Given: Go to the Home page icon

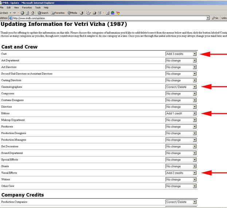Looking at the screenshot, I should [32, 13].
